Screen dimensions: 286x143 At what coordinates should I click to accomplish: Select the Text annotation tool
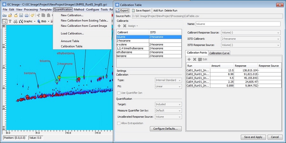pos(10,21)
